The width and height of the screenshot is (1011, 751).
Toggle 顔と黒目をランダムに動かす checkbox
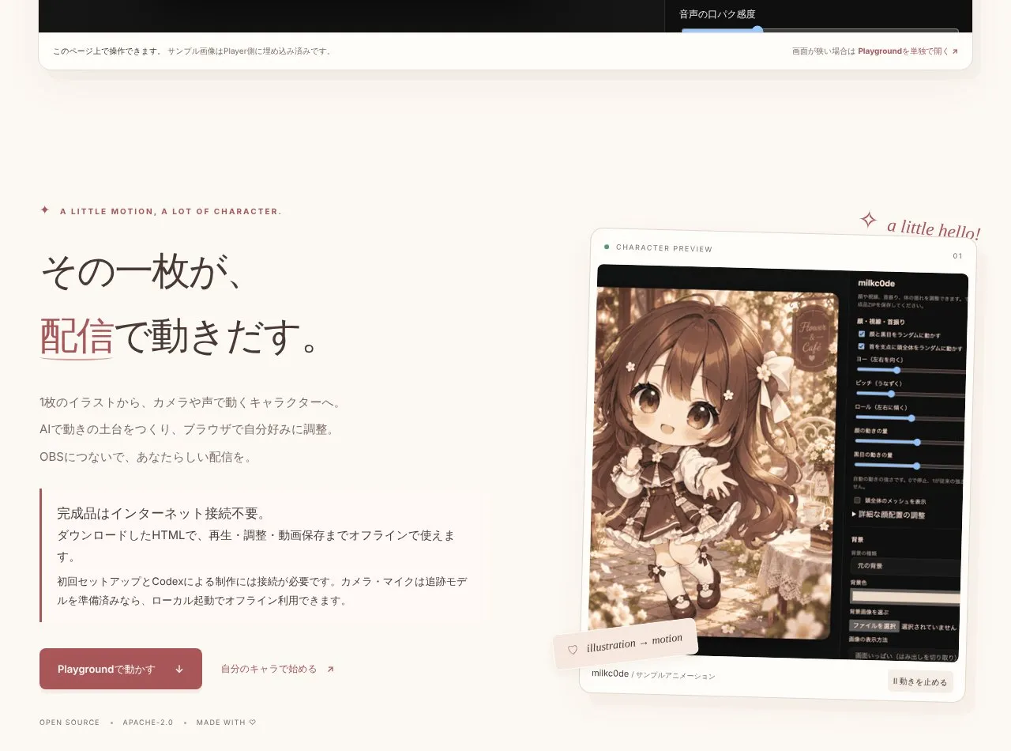click(x=862, y=334)
